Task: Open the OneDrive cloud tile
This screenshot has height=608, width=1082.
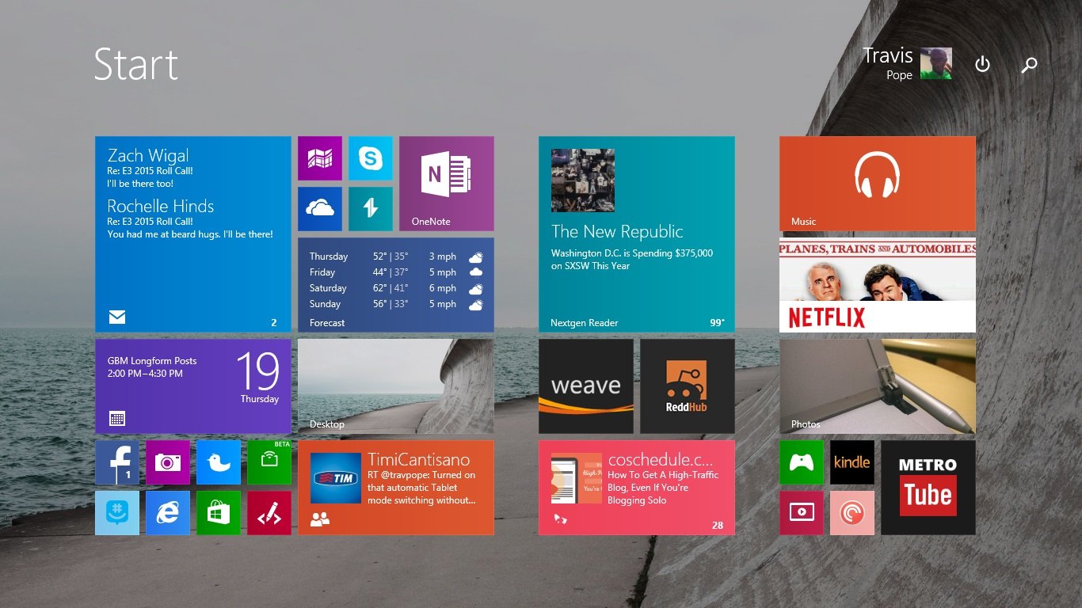Action: pyautogui.click(x=320, y=209)
